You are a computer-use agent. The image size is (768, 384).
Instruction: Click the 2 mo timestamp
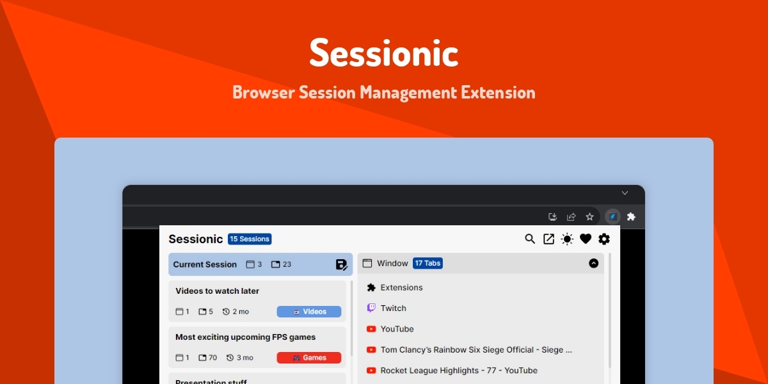236,312
